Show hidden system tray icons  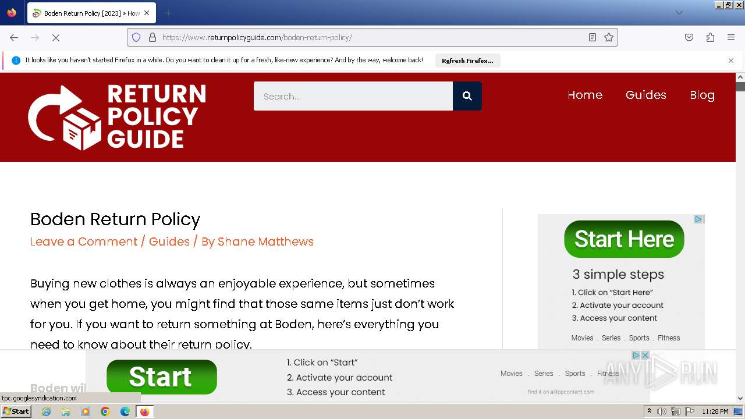pos(650,411)
